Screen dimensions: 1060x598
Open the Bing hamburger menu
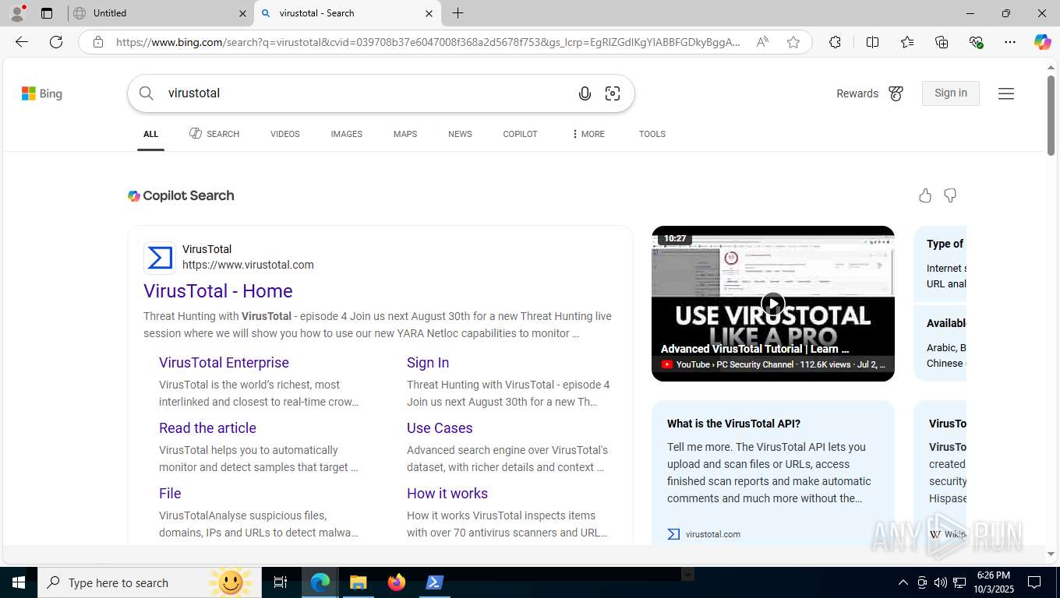tap(1006, 93)
